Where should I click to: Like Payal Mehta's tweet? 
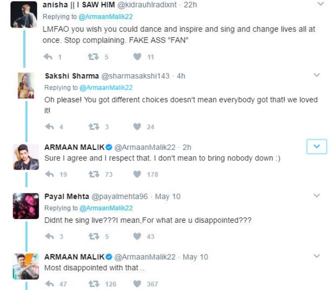(x=137, y=236)
